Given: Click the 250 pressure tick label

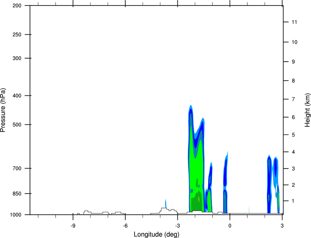Looking at the screenshot, I should [x=17, y=34].
